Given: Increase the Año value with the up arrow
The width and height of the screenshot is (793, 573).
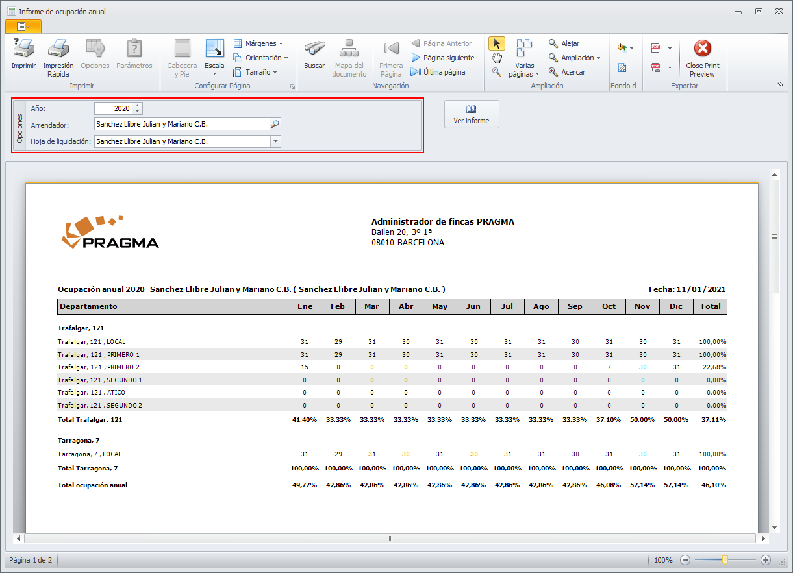Looking at the screenshot, I should coord(137,106).
